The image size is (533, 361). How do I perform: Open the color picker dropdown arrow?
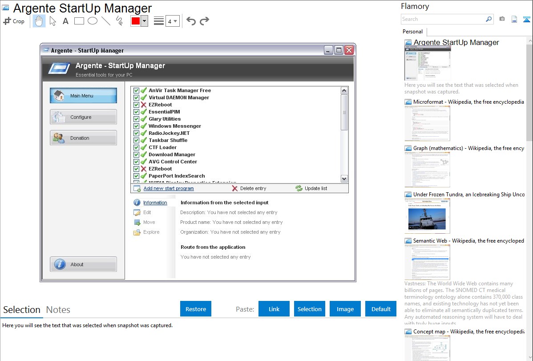pos(145,21)
